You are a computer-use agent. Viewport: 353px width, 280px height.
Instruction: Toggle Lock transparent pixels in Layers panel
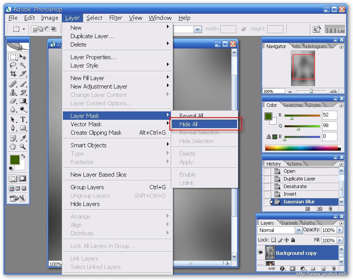pos(274,240)
